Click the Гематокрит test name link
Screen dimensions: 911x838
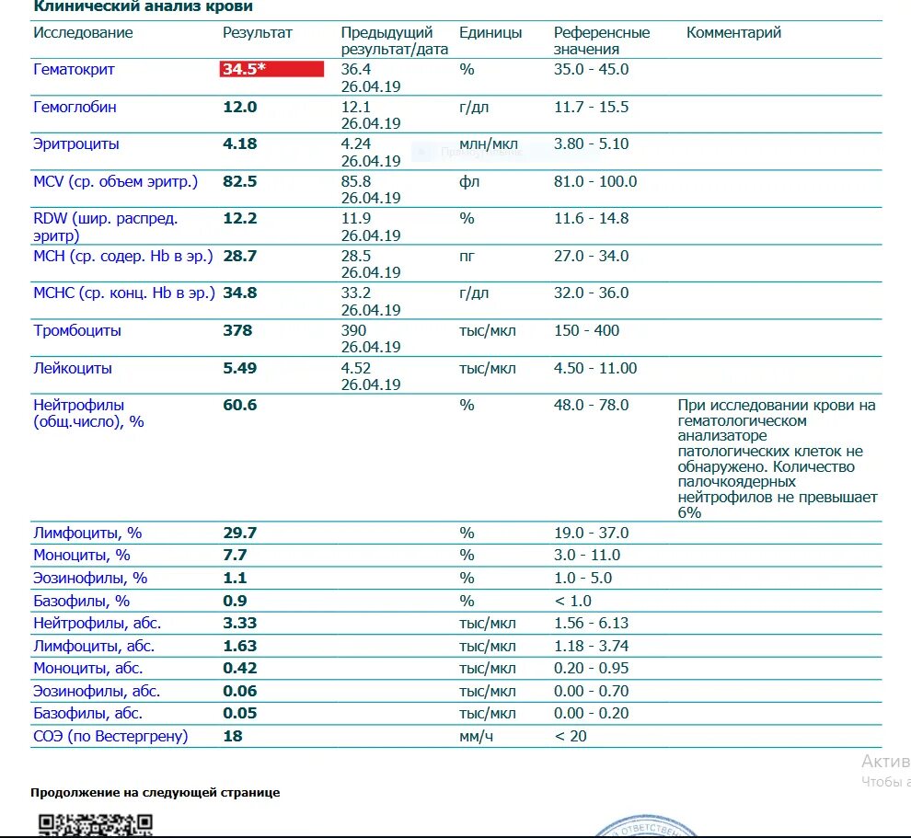click(x=74, y=70)
